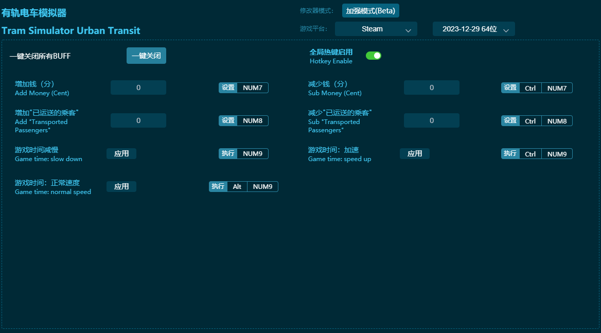This screenshot has height=333, width=601.
Task: Focus the Sub Transported Passengers input
Action: [x=431, y=120]
